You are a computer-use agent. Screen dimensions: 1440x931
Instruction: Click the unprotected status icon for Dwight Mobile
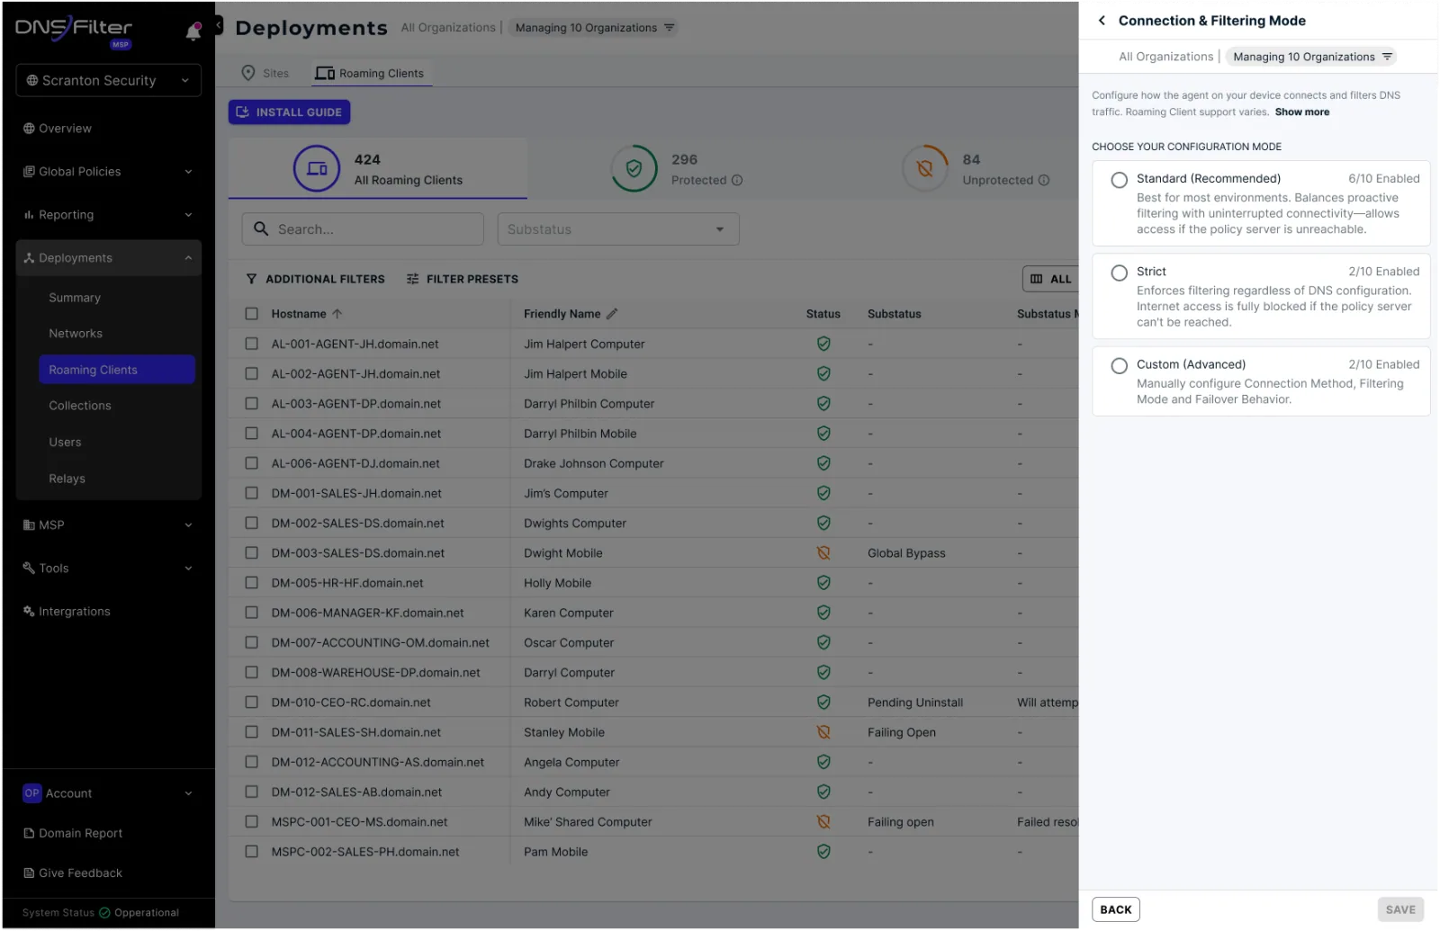click(823, 553)
